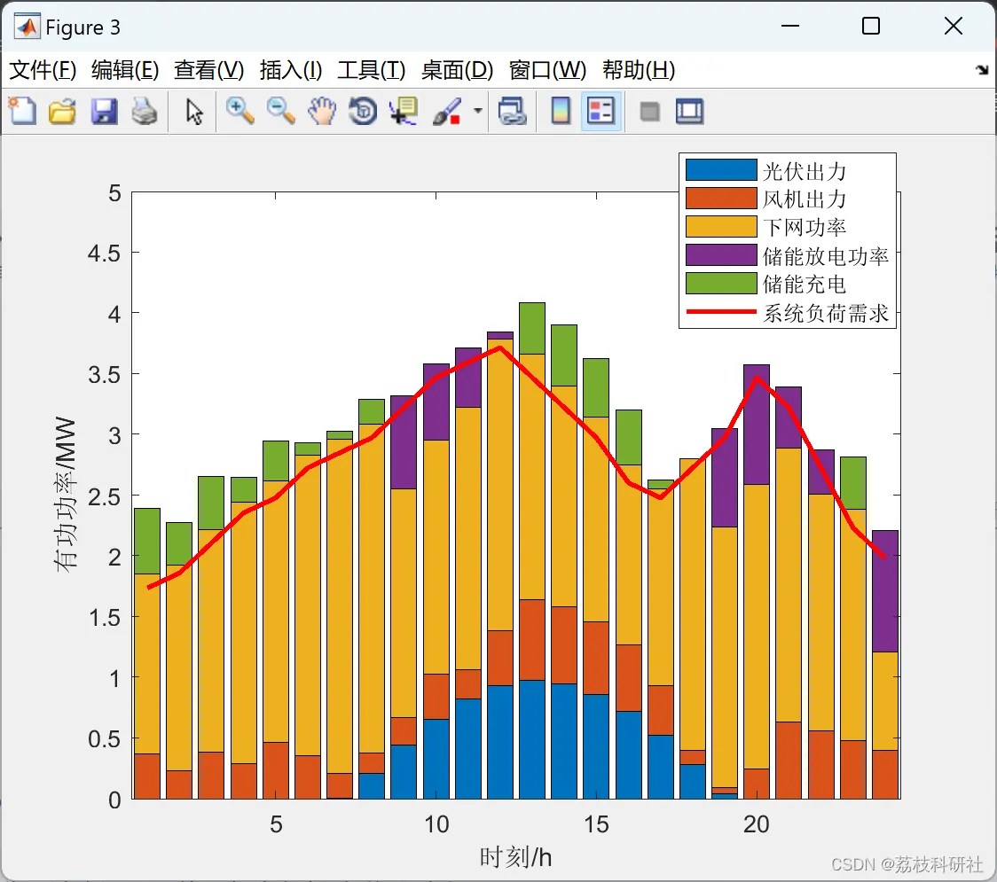Image resolution: width=997 pixels, height=882 pixels.
Task: Open the 插入(I) menu
Action: pos(291,70)
